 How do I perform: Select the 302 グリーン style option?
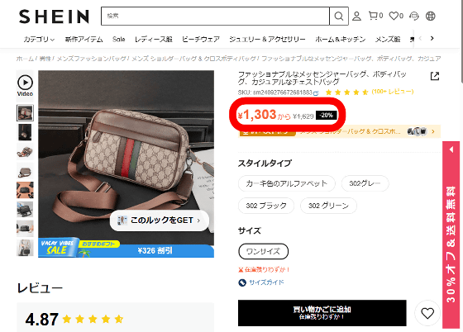click(328, 206)
